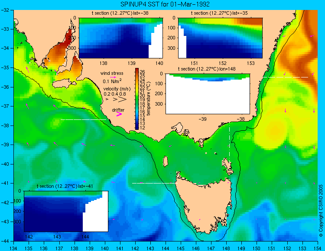Click the main map x-axis tick label 141
Viewport: 325px width, 251px height.
pos(120,248)
